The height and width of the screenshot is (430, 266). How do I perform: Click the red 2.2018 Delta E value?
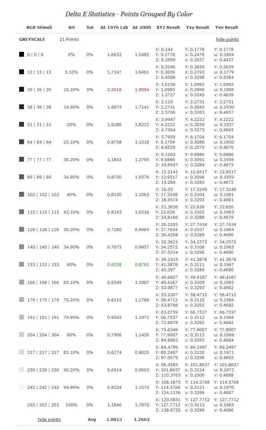[114, 90]
